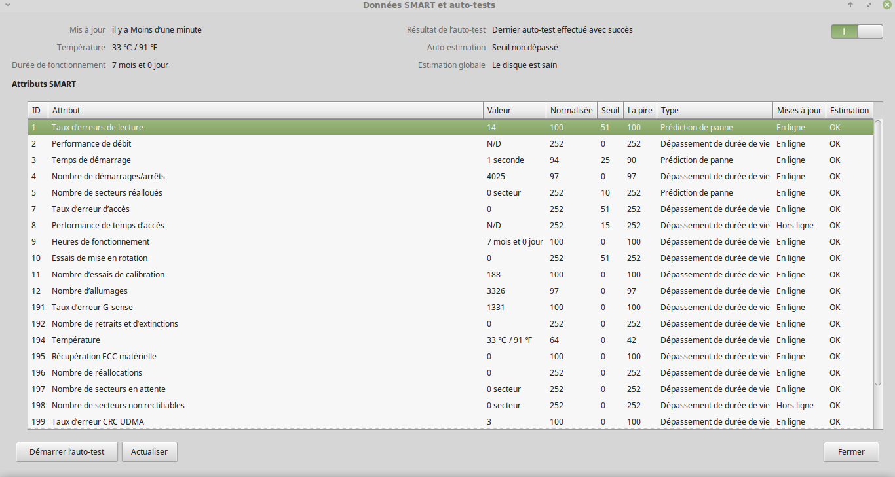The image size is (895, 477).
Task: Click value 1331 in the table
Action: 495,307
